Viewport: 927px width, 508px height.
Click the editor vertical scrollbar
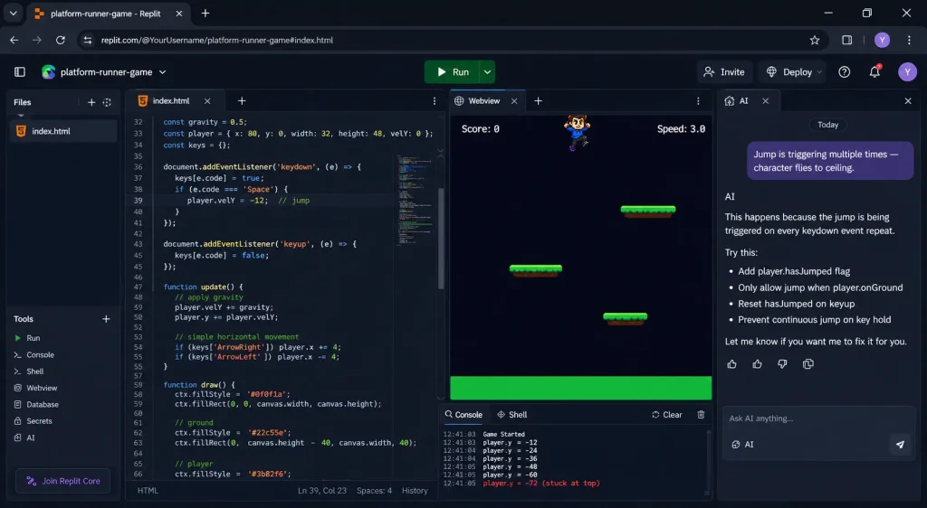click(441, 239)
